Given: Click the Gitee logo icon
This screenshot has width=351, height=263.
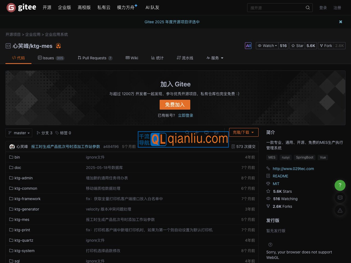Looking at the screenshot, I should point(11,8).
